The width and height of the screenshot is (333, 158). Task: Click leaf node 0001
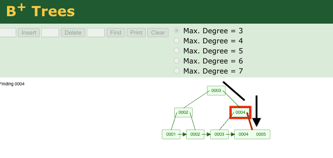[x=171, y=134]
